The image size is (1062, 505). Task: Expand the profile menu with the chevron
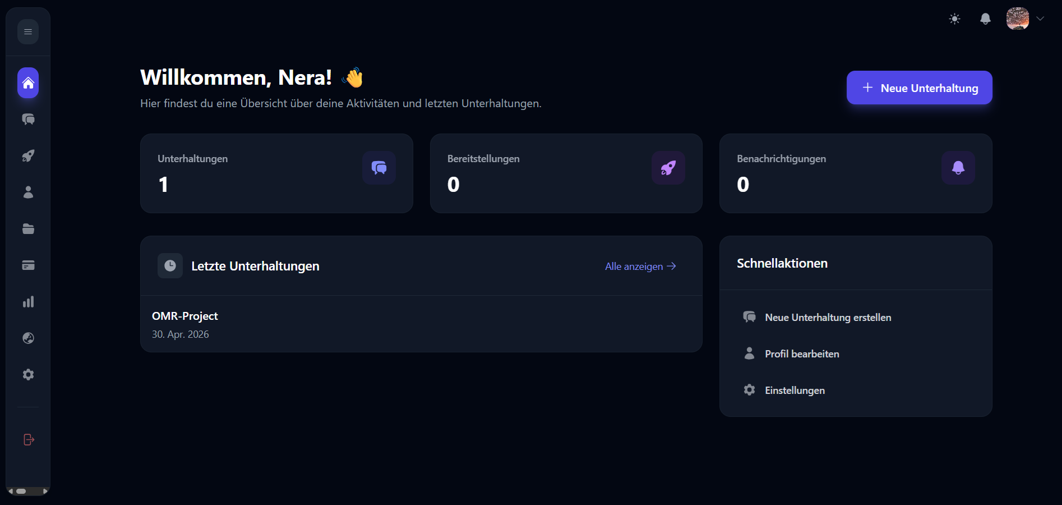tap(1041, 19)
